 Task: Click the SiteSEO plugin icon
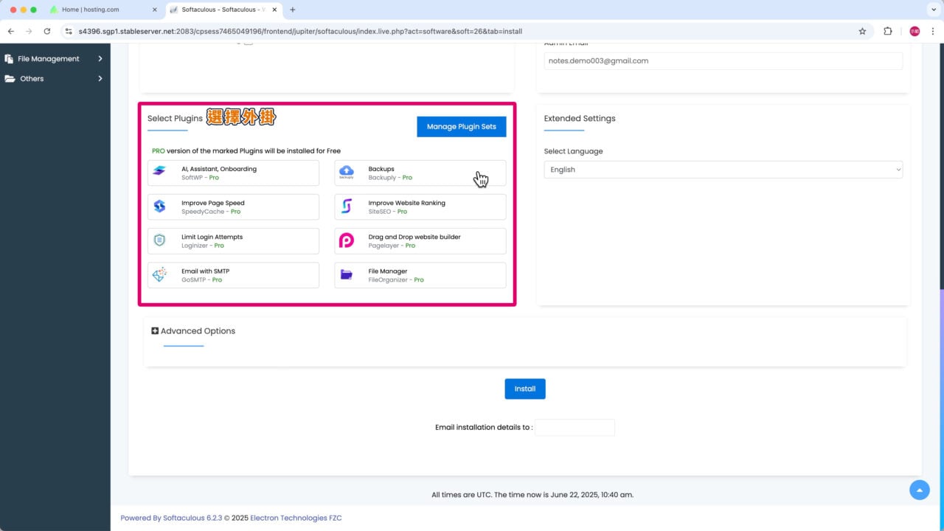[347, 206]
